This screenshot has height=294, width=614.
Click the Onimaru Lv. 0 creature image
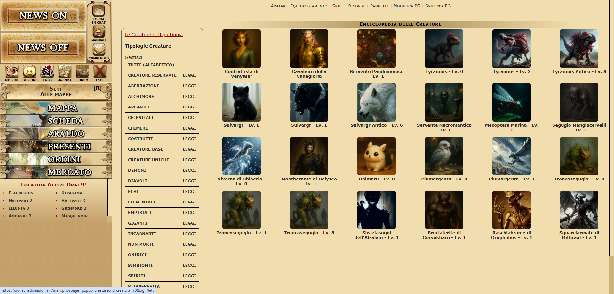(377, 156)
